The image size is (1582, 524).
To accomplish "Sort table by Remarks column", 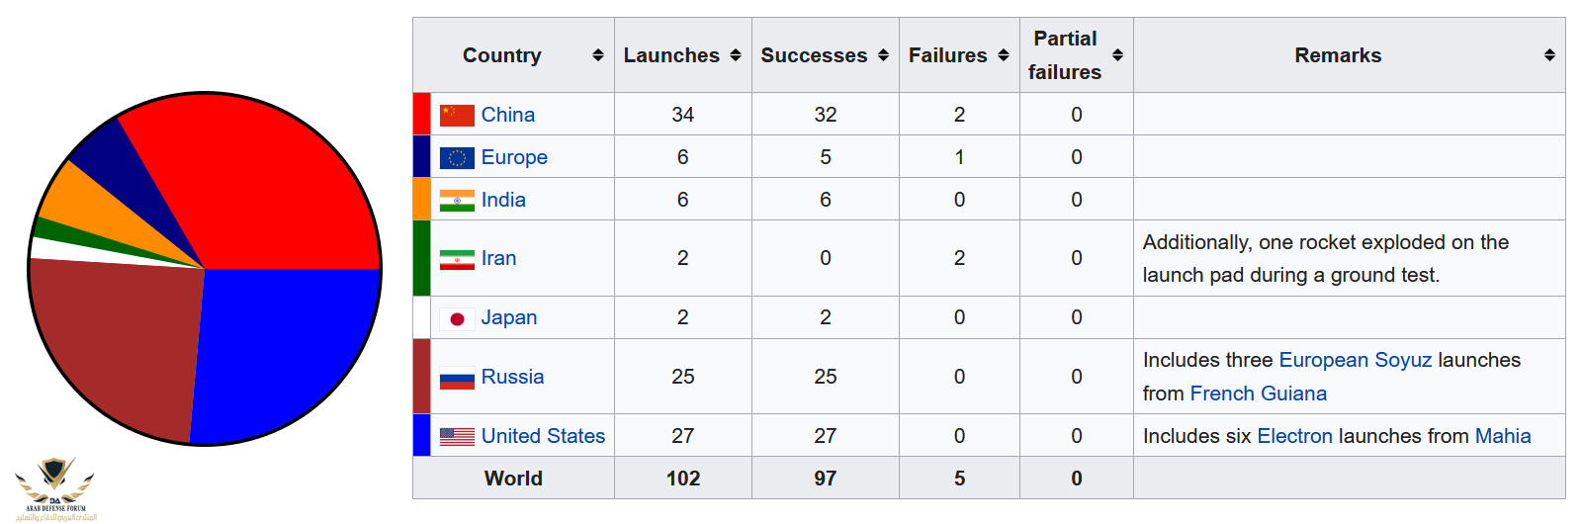I will click(x=1549, y=55).
